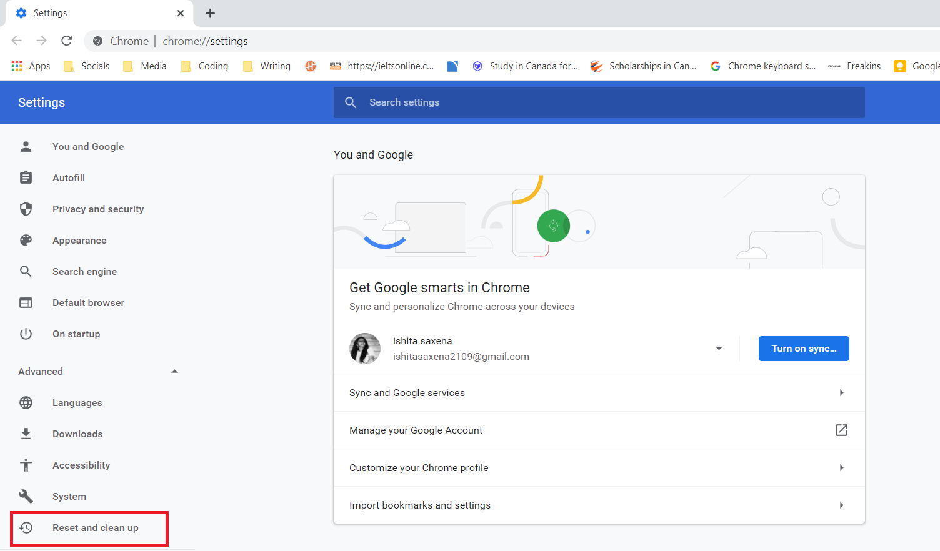The width and height of the screenshot is (940, 551).
Task: Click the magnifier icon in search settings
Action: point(351,102)
